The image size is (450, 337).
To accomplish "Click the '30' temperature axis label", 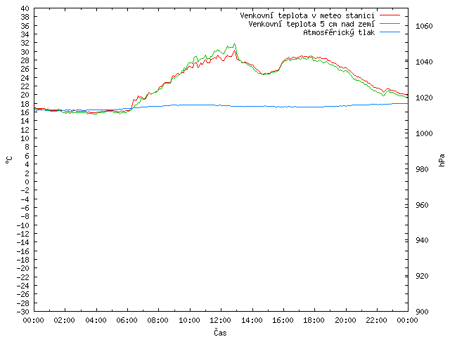I will point(25,52).
